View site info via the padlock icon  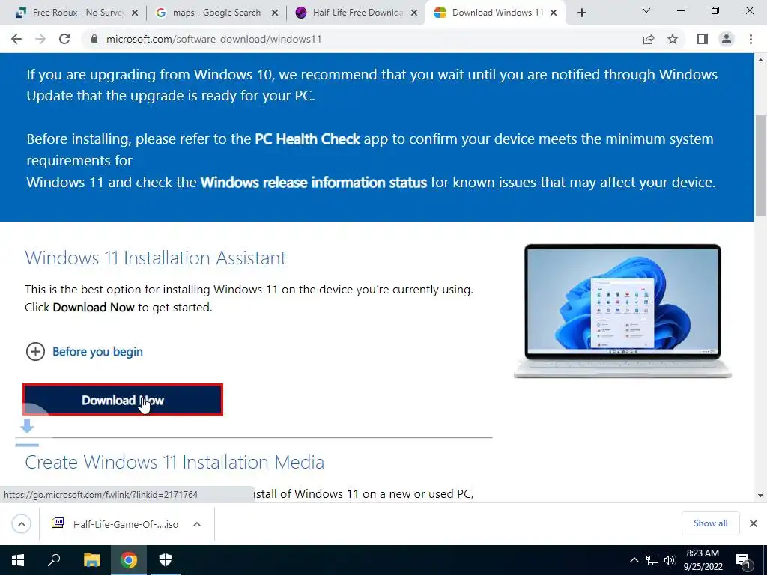pyautogui.click(x=94, y=39)
